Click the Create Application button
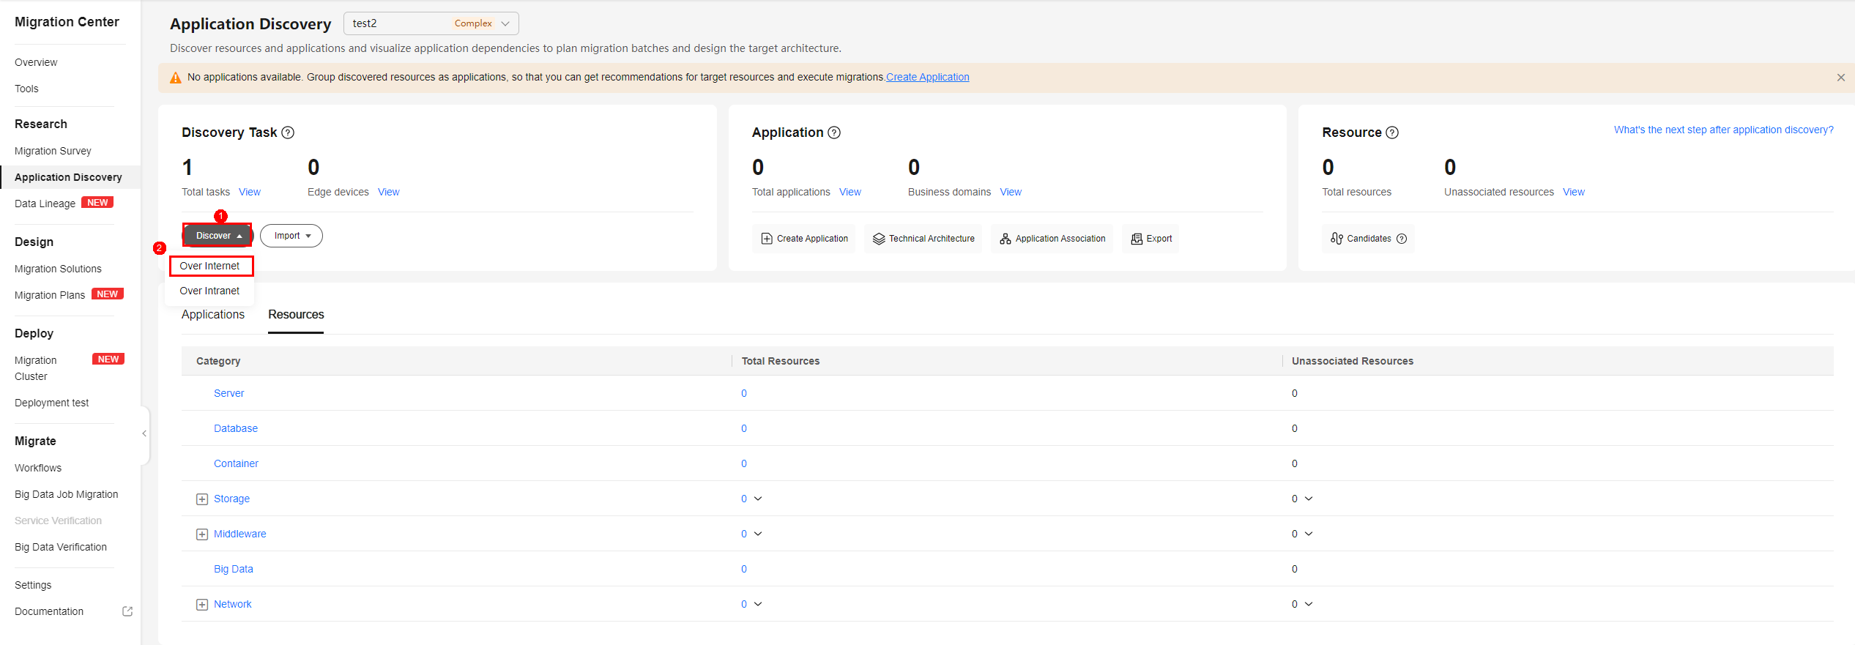The height and width of the screenshot is (645, 1855). pyautogui.click(x=804, y=239)
